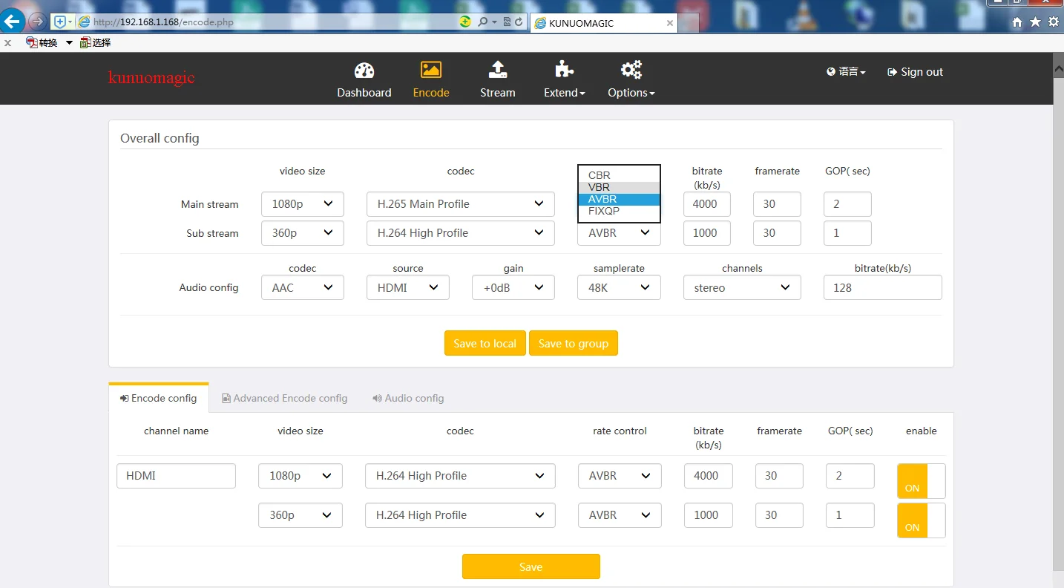
Task: Switch to Audio config tab
Action: click(x=408, y=398)
